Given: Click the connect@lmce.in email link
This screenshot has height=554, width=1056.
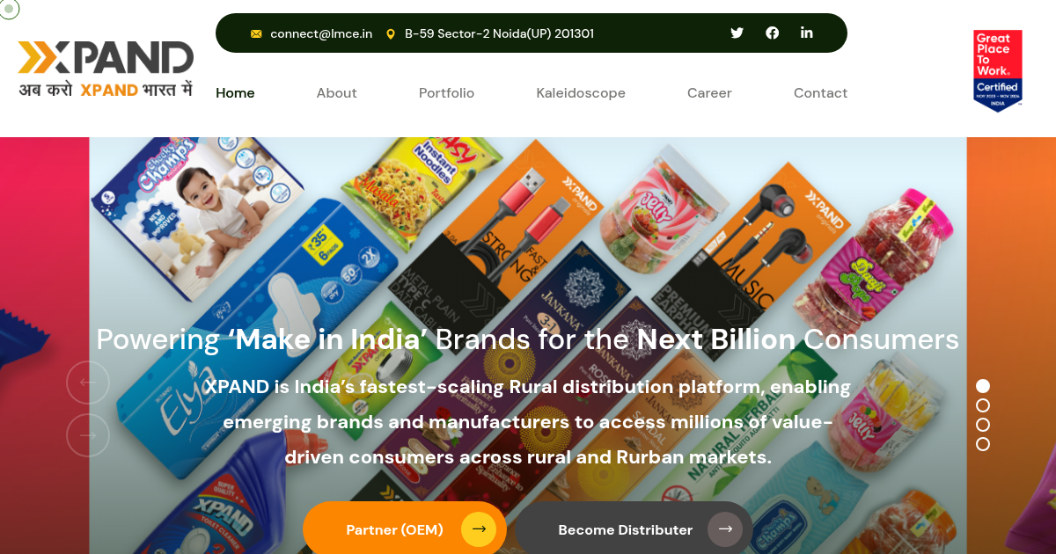Looking at the screenshot, I should click(321, 34).
